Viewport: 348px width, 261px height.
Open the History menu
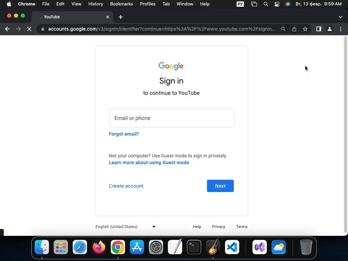pyautogui.click(x=95, y=4)
